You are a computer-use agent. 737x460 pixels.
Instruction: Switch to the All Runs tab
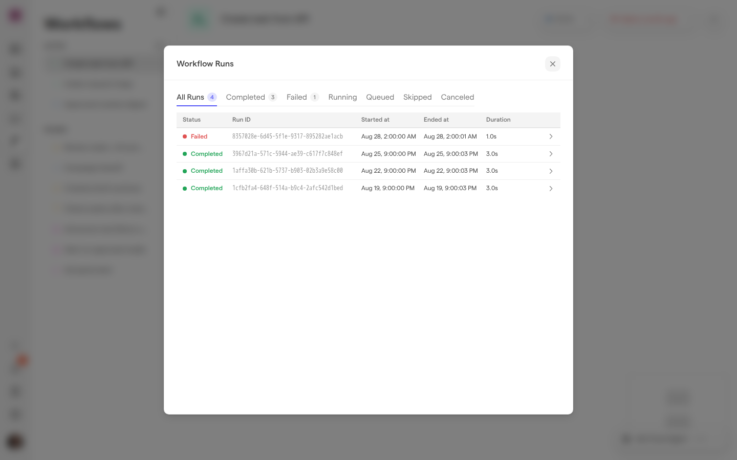[x=197, y=97]
